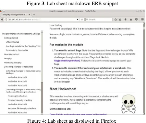Click the address bar showing 10.247.40.3
This screenshot has width=146, height=123.
(x=42, y=19)
